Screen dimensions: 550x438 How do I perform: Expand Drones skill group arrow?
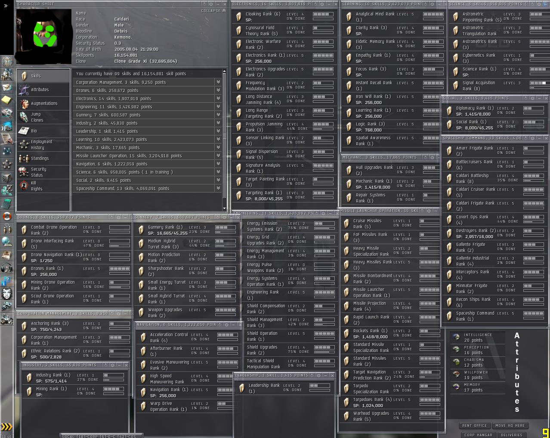pos(219,90)
